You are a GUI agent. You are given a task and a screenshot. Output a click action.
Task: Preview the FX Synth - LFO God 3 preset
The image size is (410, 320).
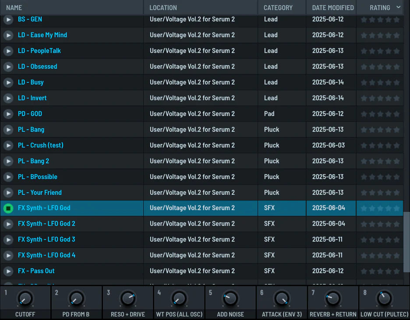8,239
